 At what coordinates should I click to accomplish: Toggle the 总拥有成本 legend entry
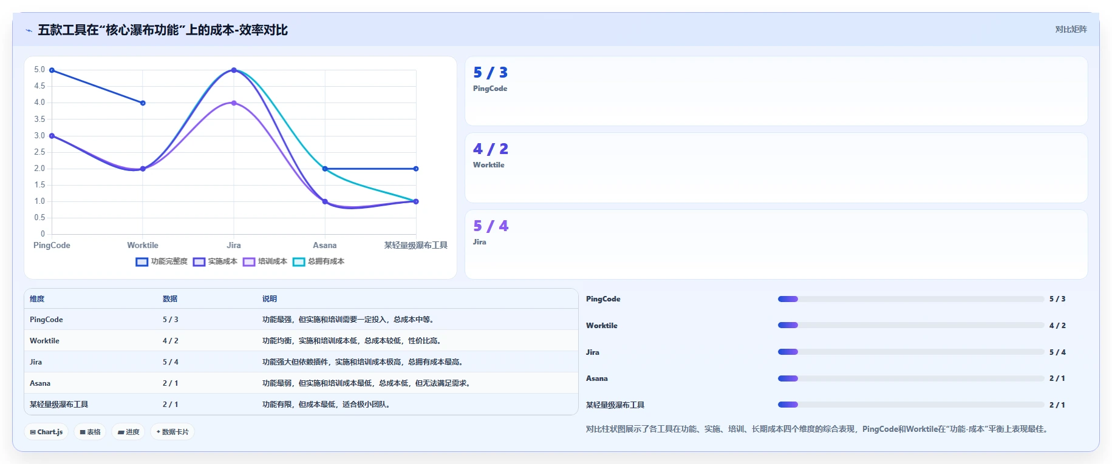click(318, 261)
